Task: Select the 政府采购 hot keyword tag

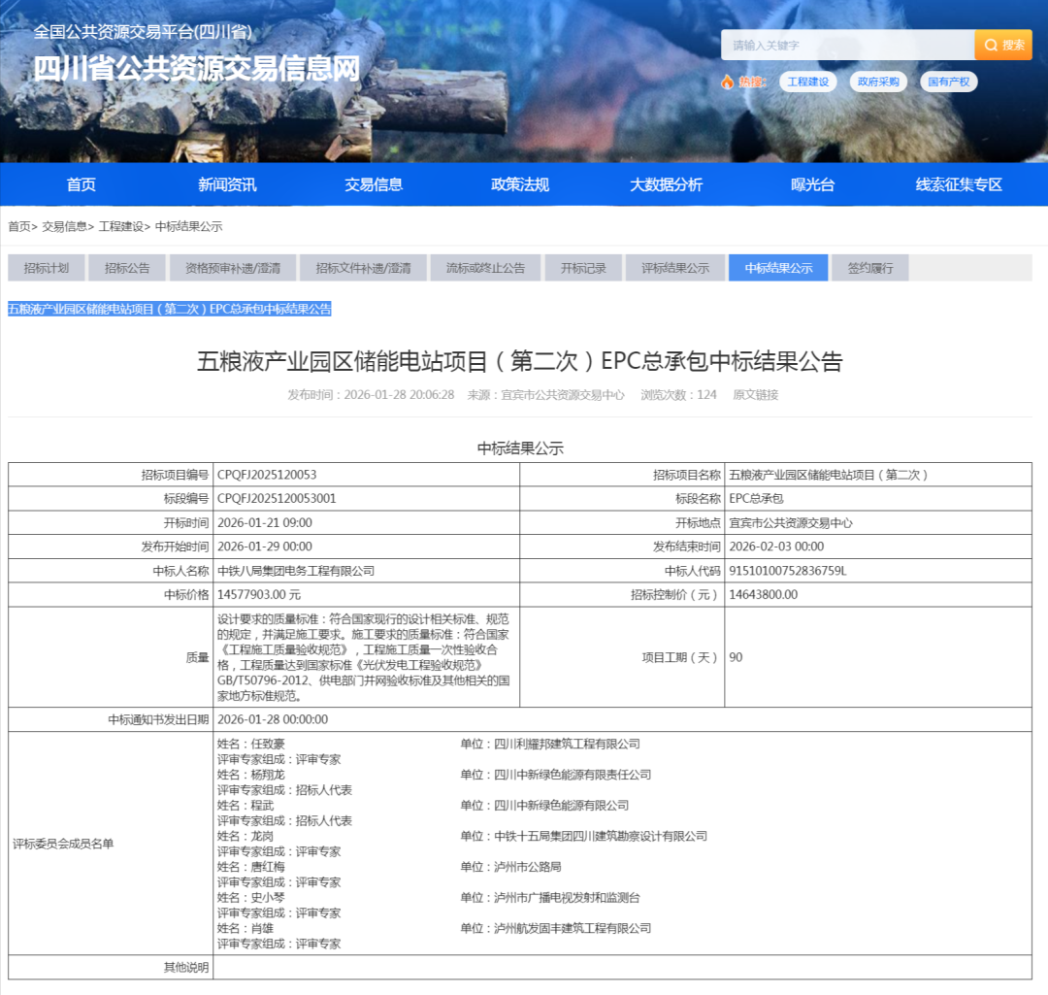Action: click(878, 82)
